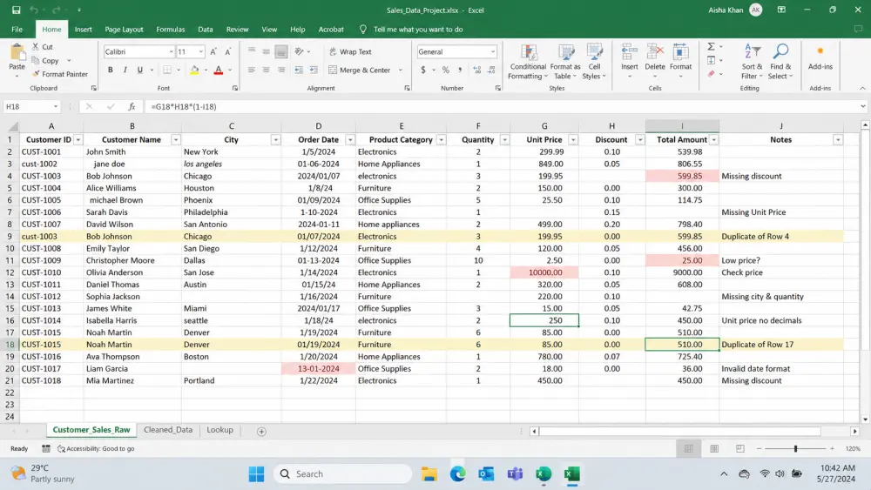Toggle Wrap Text
The height and width of the screenshot is (490, 871).
click(x=350, y=51)
